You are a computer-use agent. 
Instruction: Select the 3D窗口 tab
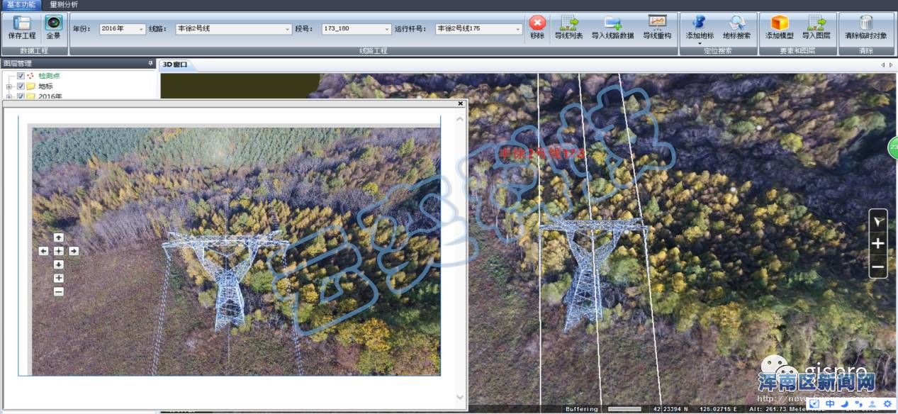[174, 65]
